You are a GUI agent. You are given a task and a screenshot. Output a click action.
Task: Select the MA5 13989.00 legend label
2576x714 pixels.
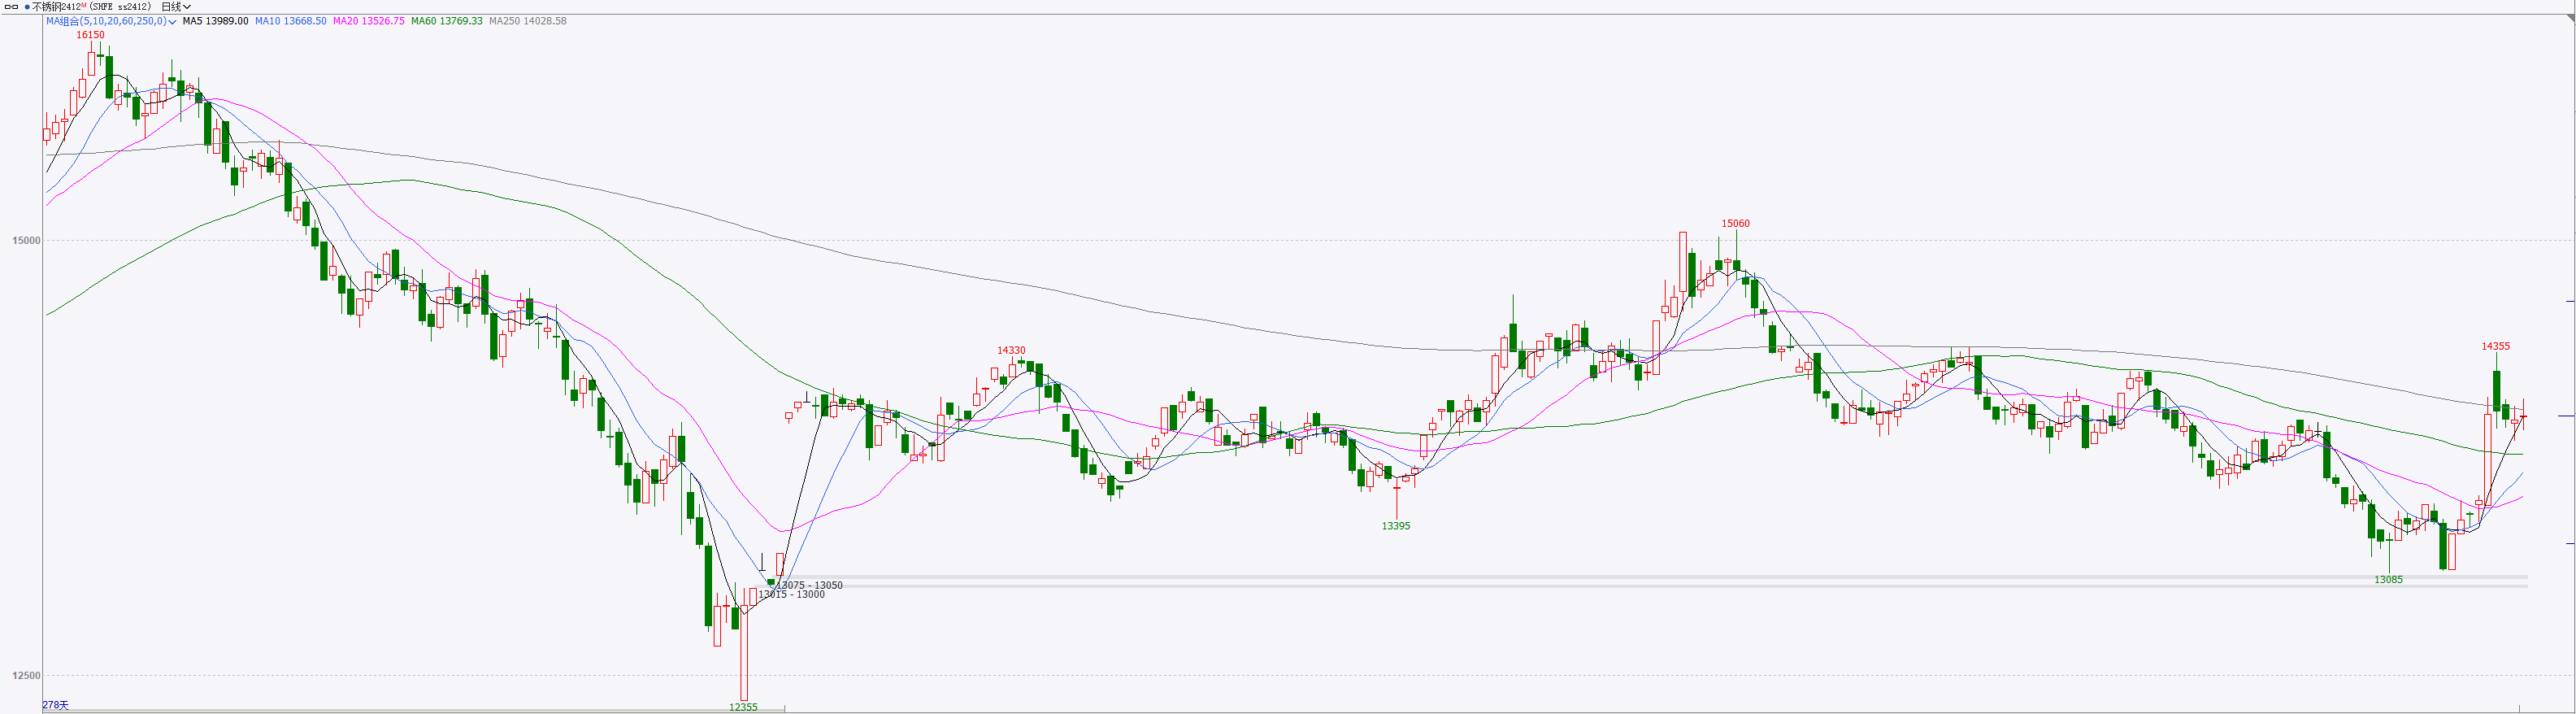coord(215,21)
